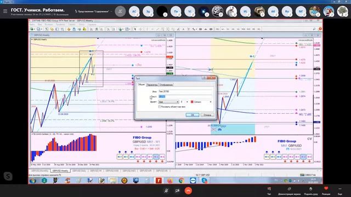Viewport: 351px width, 197px height.
Task: Click the magnifier search icon in MT4 toolbar
Action: pyautogui.click(x=314, y=29)
